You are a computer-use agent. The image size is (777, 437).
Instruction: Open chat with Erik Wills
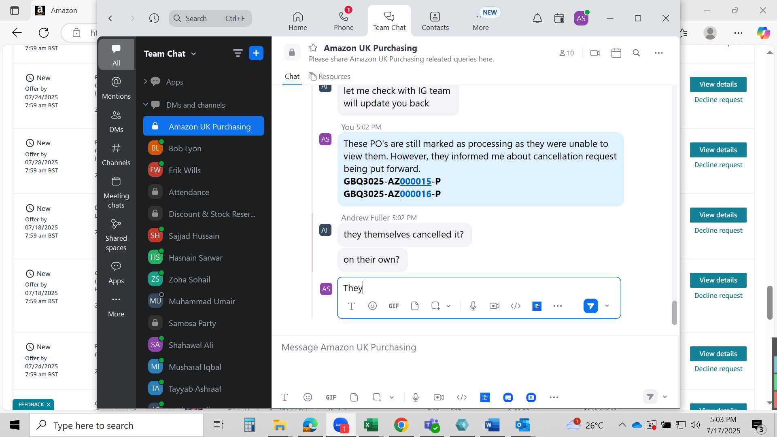(204, 170)
